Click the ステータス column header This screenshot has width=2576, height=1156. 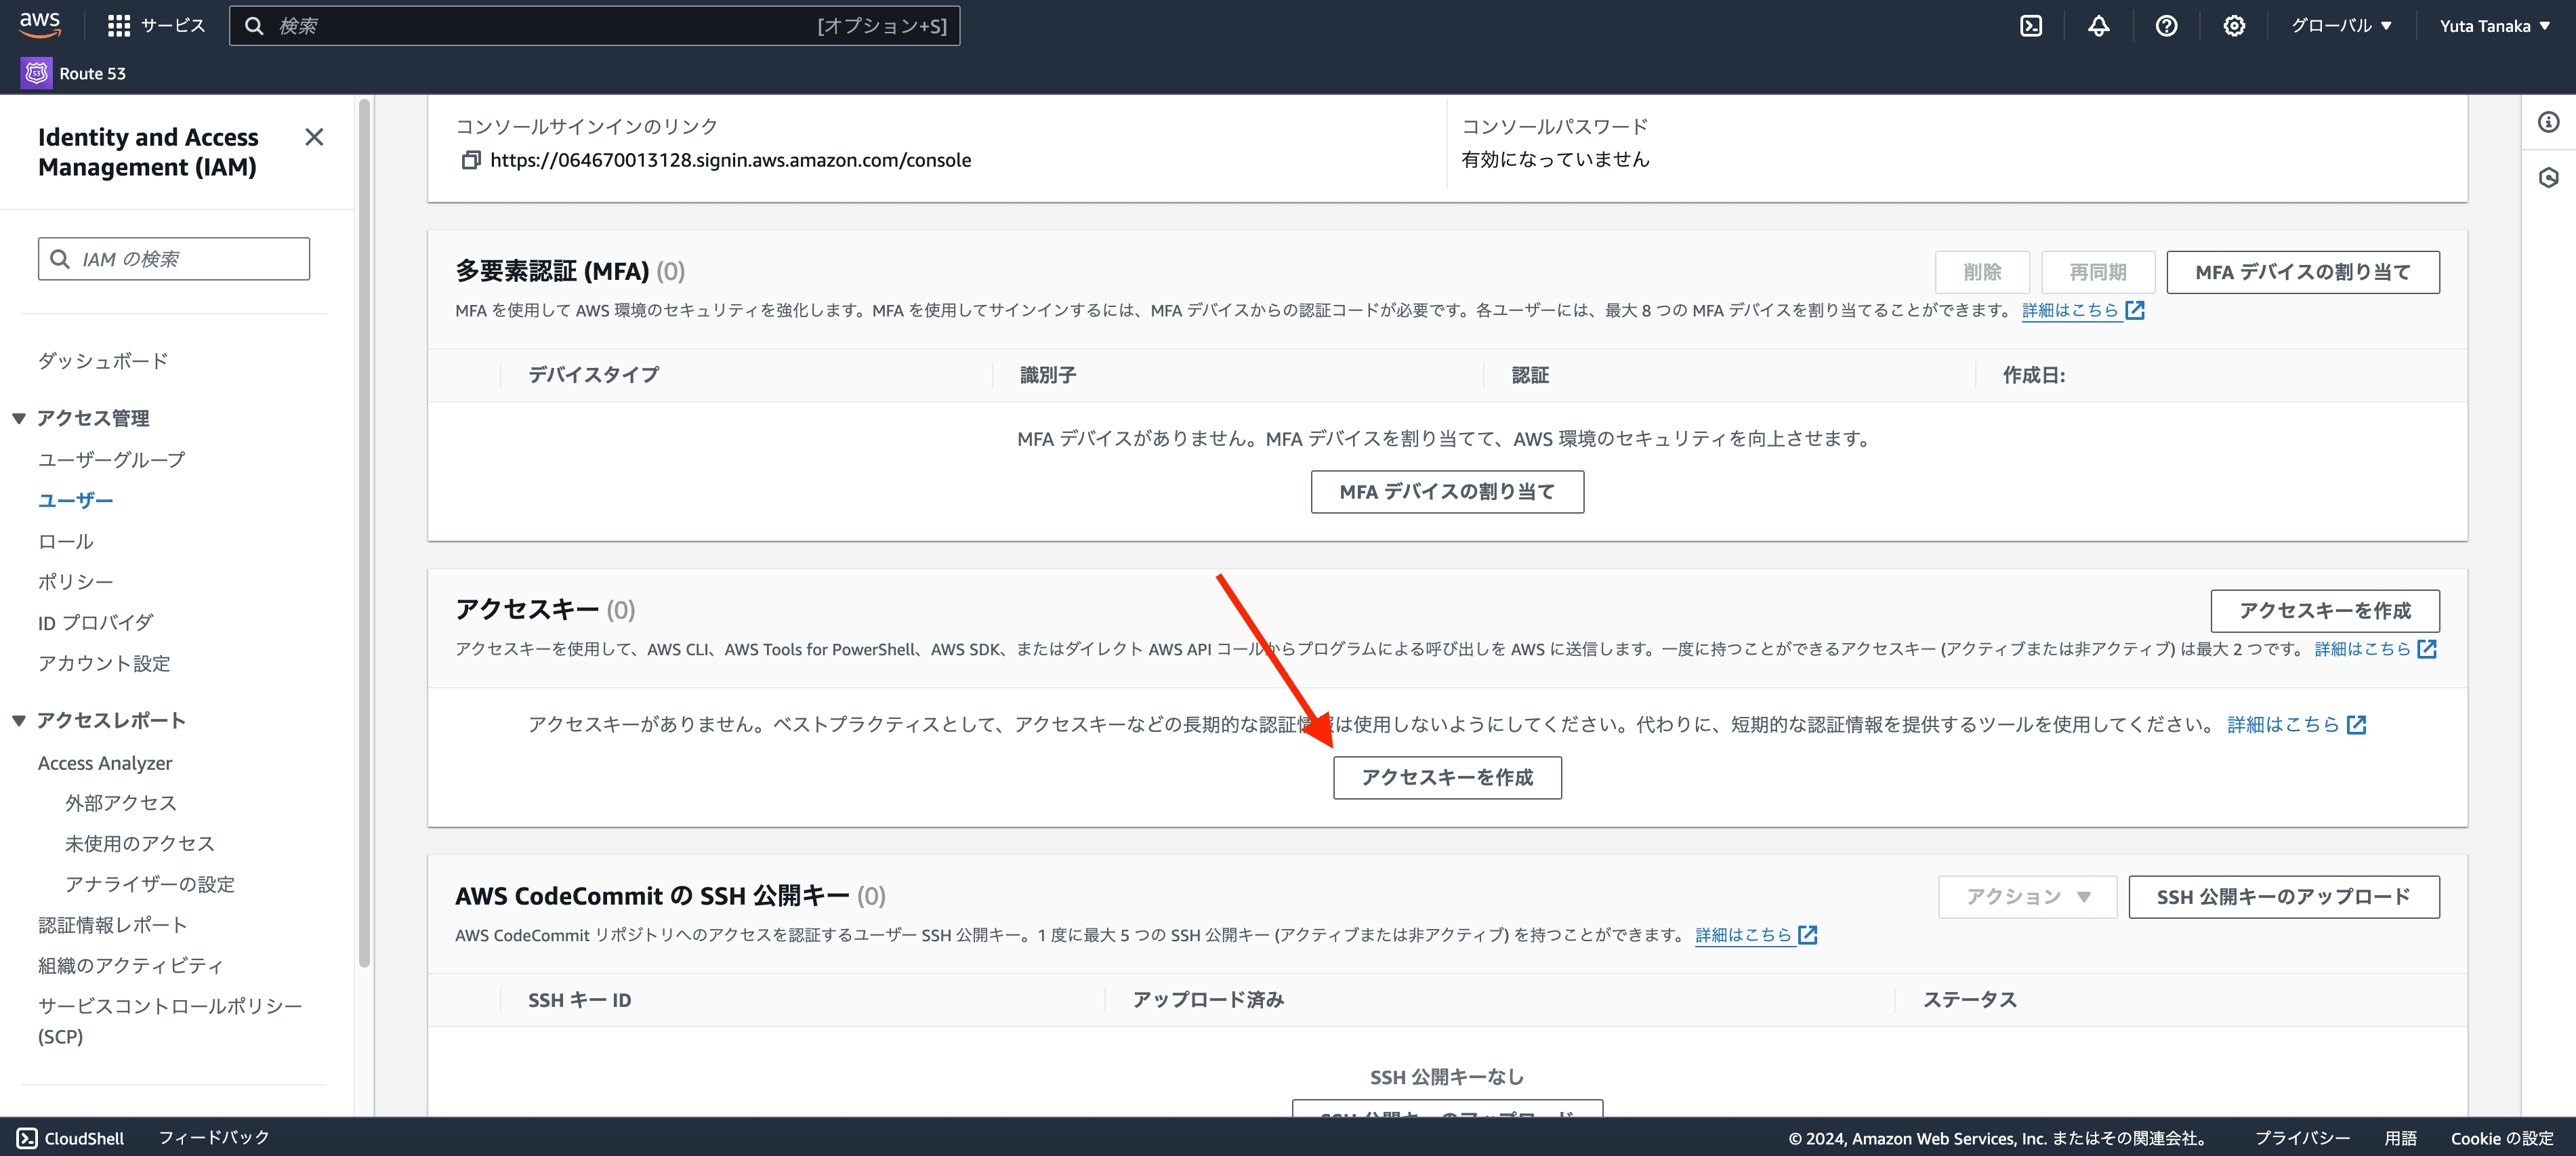(1970, 1000)
